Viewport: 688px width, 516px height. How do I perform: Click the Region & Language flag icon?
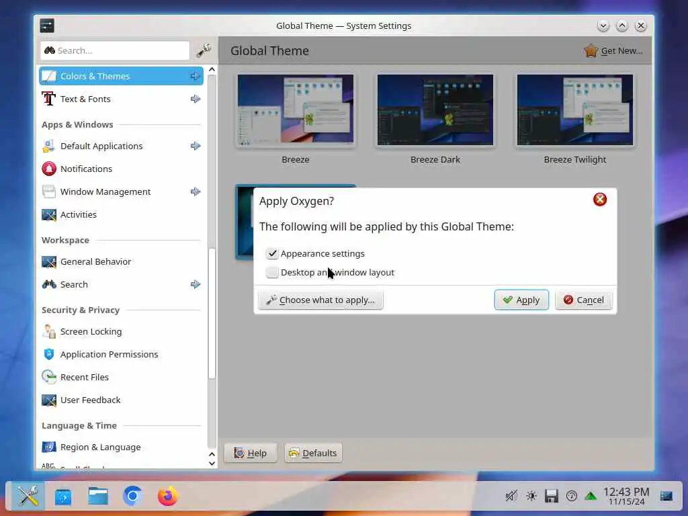point(48,447)
